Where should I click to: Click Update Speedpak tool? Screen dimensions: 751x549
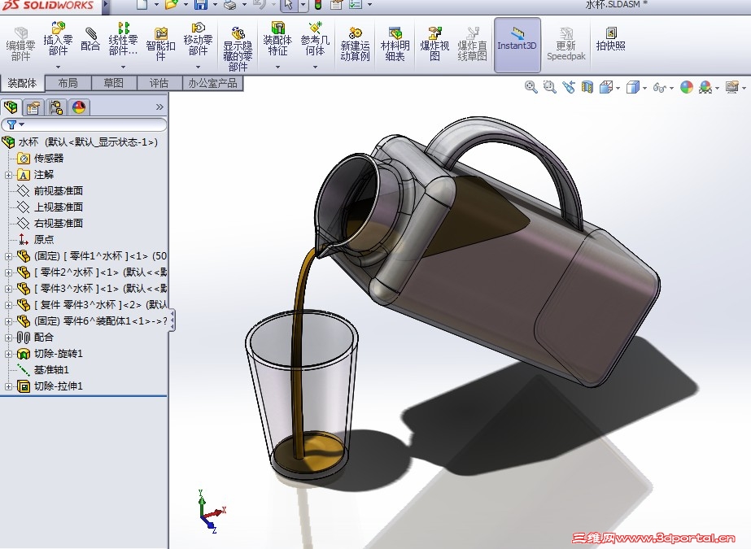566,45
